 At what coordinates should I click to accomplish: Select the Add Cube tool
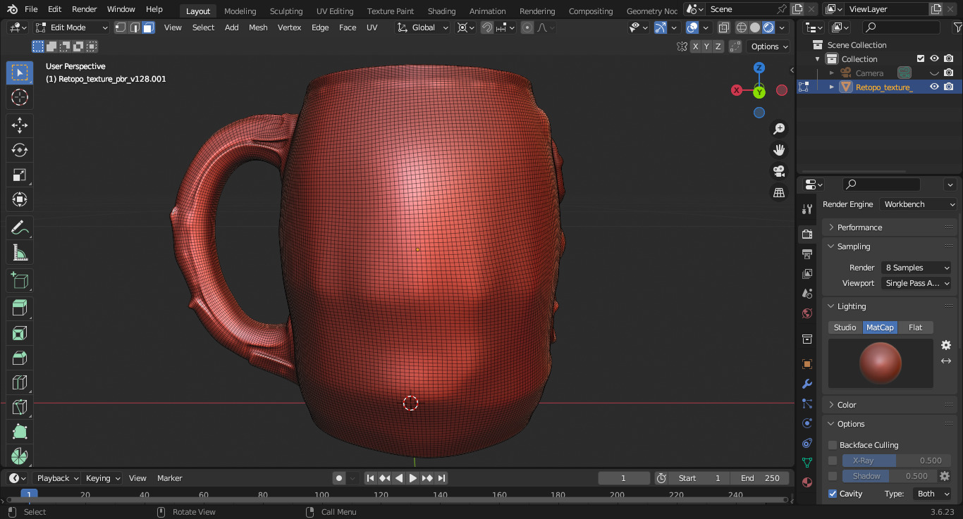pos(20,280)
